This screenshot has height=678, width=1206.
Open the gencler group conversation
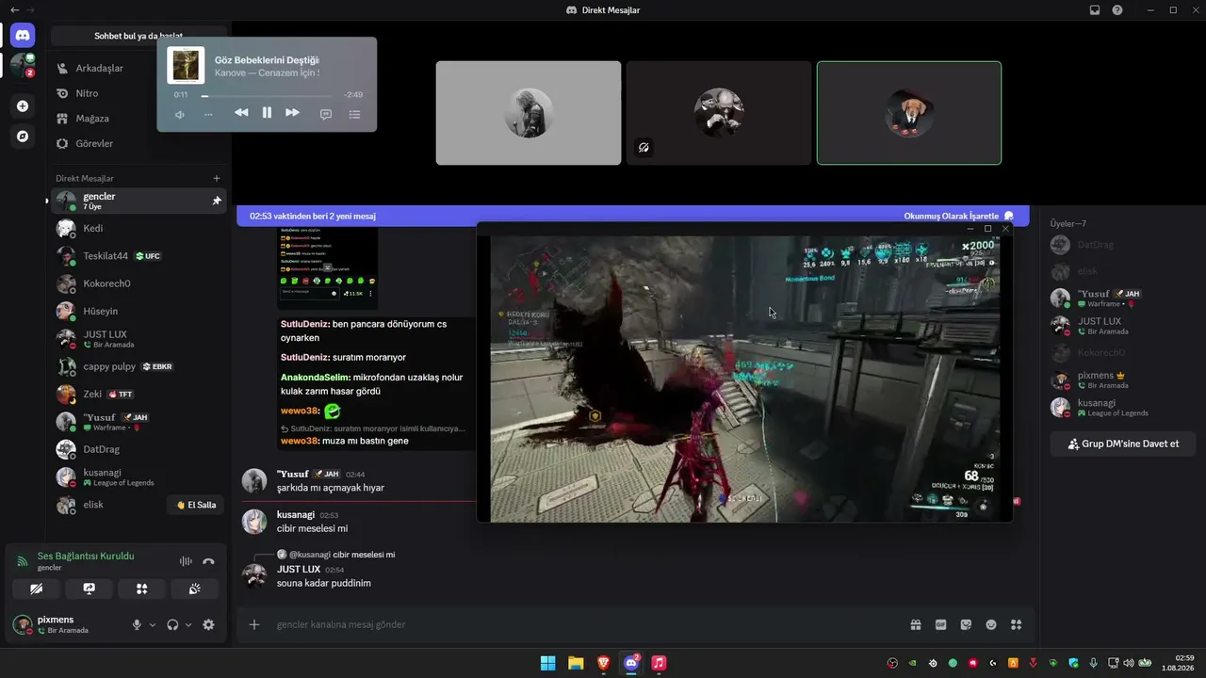point(139,201)
